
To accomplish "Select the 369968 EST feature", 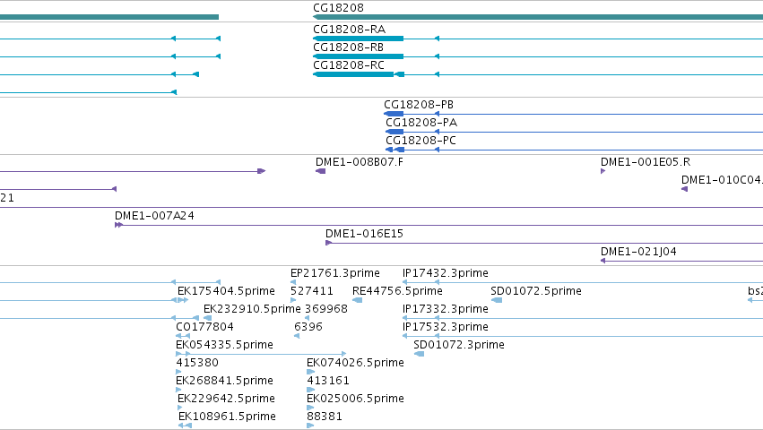I will click(x=307, y=318).
